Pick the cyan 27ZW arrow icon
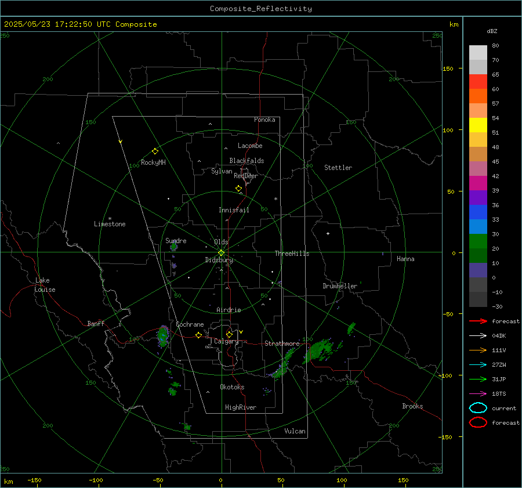The height and width of the screenshot is (488, 522). click(x=478, y=365)
